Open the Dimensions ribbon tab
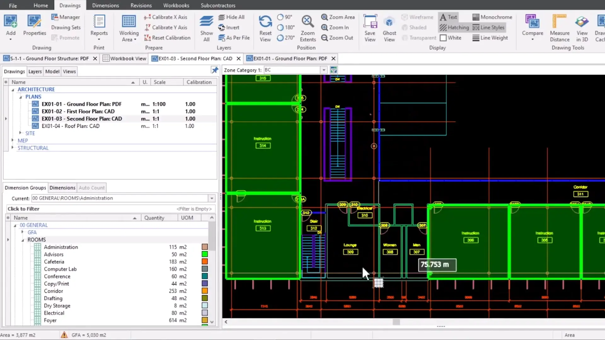Screen dimensions: 605x340 tap(105, 5)
